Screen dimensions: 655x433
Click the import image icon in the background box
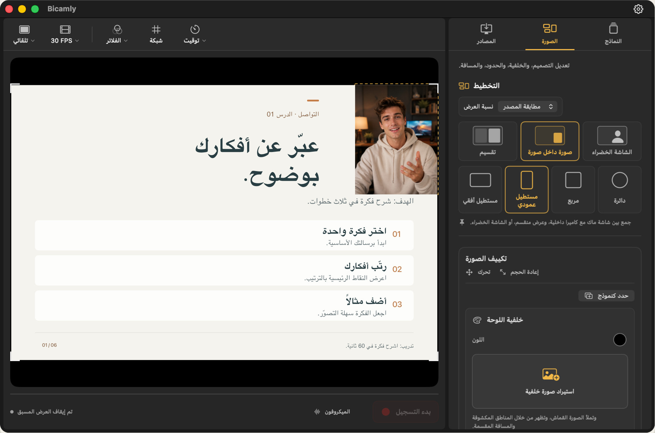tap(550, 375)
